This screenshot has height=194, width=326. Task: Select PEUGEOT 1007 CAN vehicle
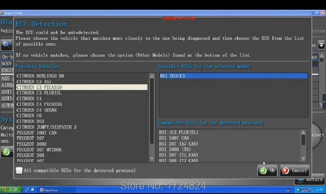point(82,133)
